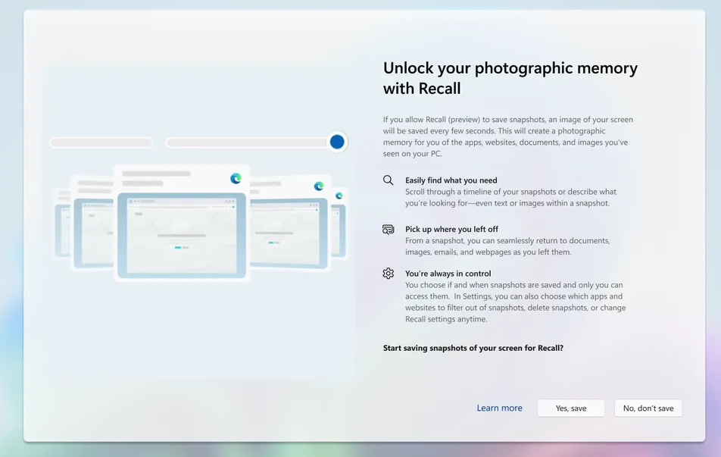Click the 'You're always in control' heading

448,274
